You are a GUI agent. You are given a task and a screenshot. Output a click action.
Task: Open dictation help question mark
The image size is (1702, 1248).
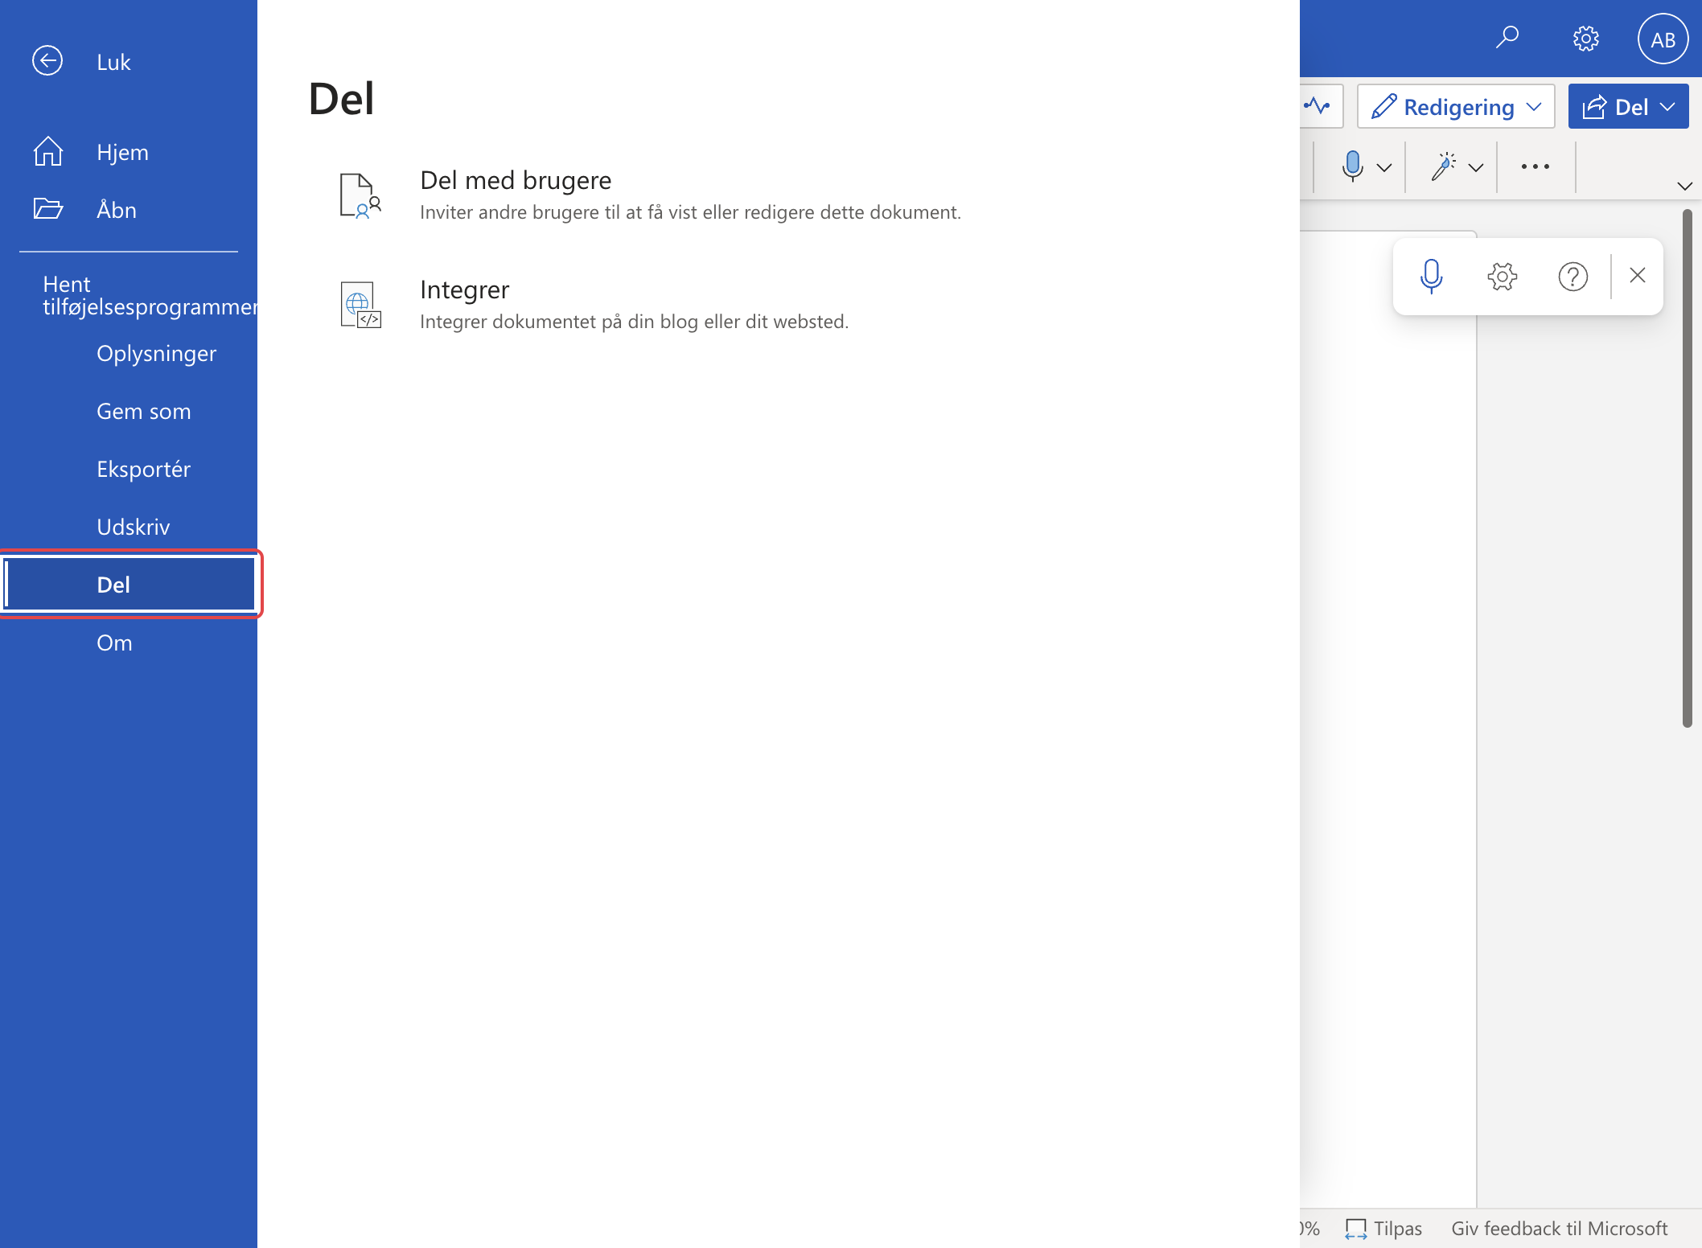click(x=1572, y=276)
